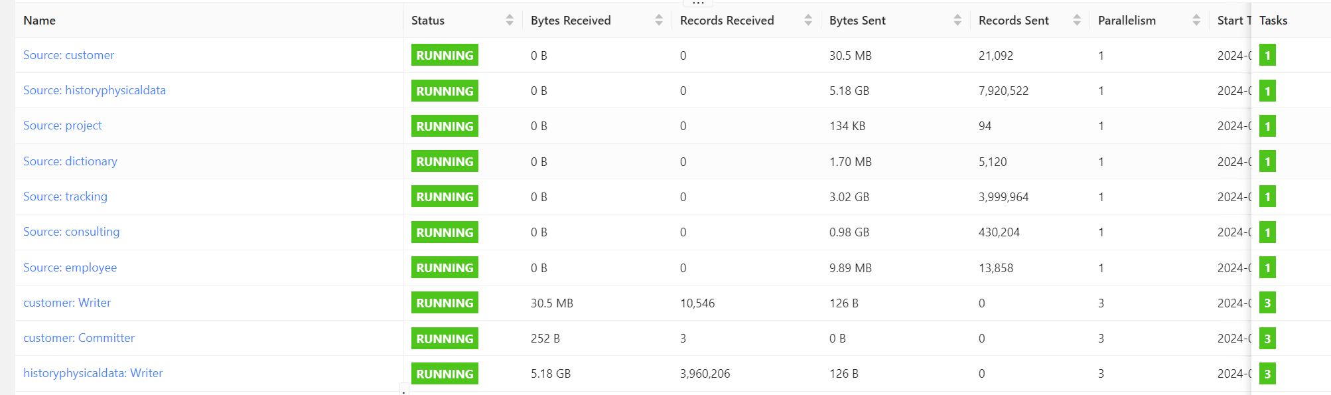Screen dimensions: 1331x395
Task: Click the Name column header
Action: 39,21
